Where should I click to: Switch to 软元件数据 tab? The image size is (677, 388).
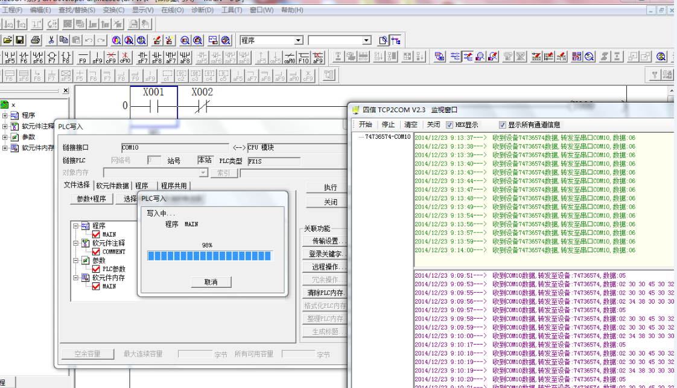[x=112, y=186]
